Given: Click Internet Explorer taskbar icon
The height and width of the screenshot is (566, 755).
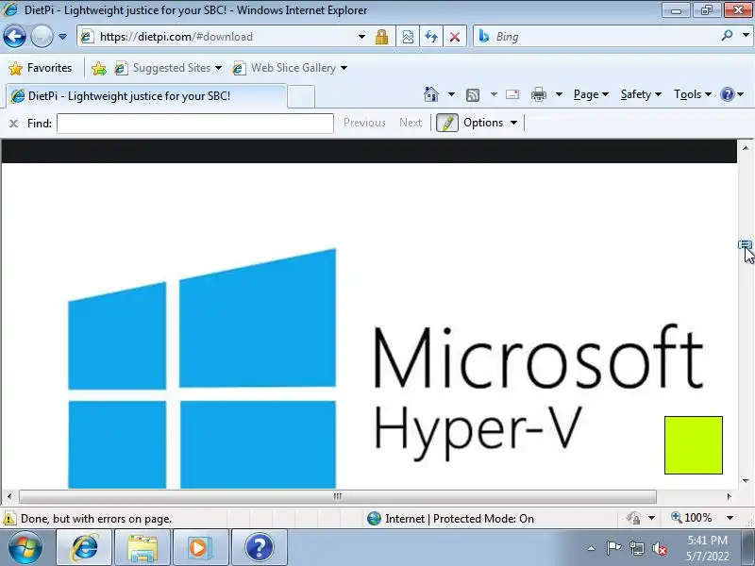Looking at the screenshot, I should point(84,548).
